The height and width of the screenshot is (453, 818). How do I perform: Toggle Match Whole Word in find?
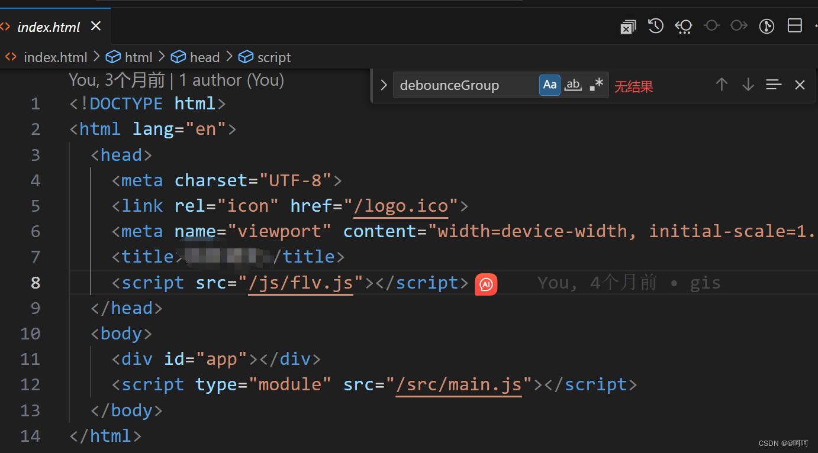(573, 85)
